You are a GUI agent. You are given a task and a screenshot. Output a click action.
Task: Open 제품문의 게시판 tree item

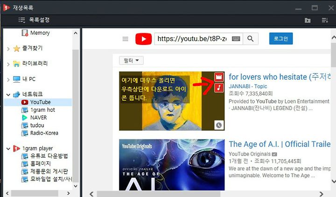coord(49,171)
